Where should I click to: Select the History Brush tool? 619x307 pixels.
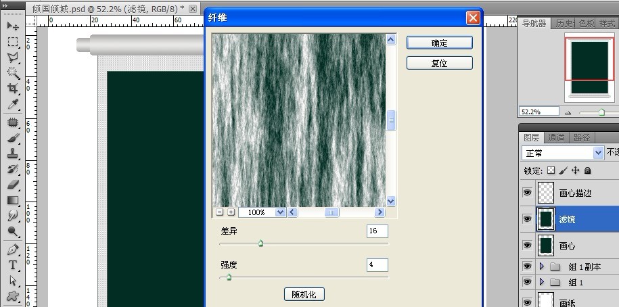click(x=13, y=169)
